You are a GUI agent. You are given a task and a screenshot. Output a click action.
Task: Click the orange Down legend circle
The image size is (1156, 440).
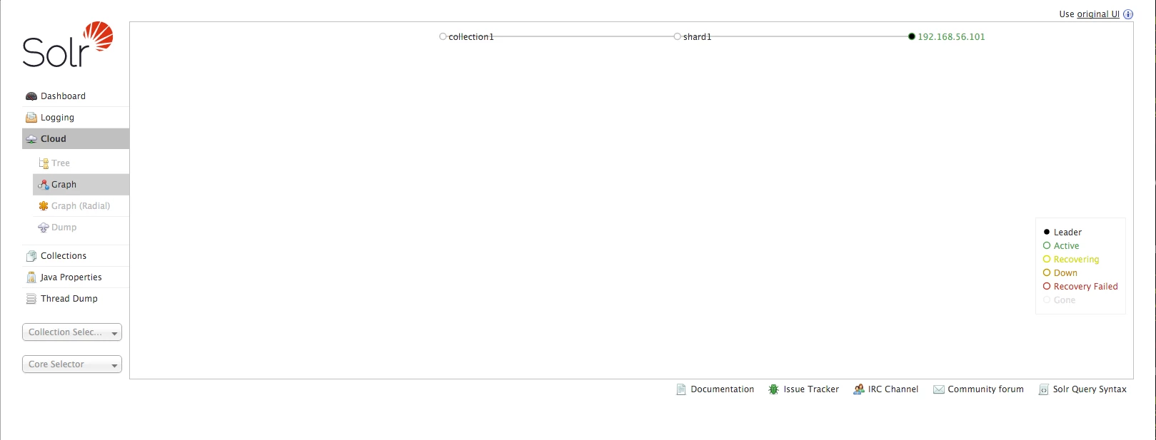1047,272
